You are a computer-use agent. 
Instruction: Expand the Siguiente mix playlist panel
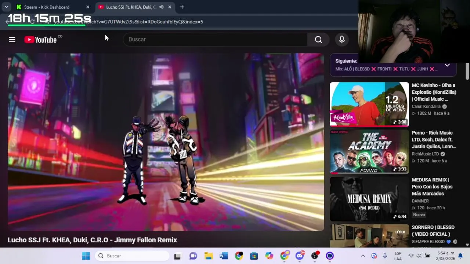click(447, 65)
